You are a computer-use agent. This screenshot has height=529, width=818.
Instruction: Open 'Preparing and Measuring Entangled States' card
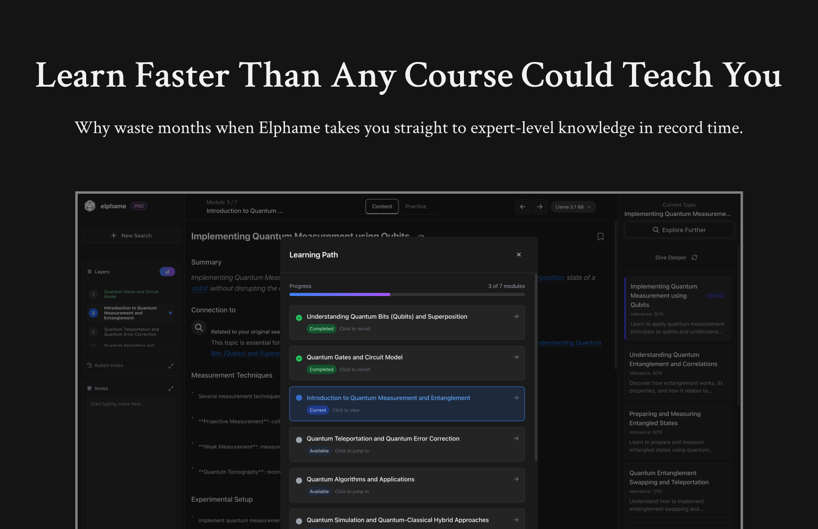click(677, 431)
